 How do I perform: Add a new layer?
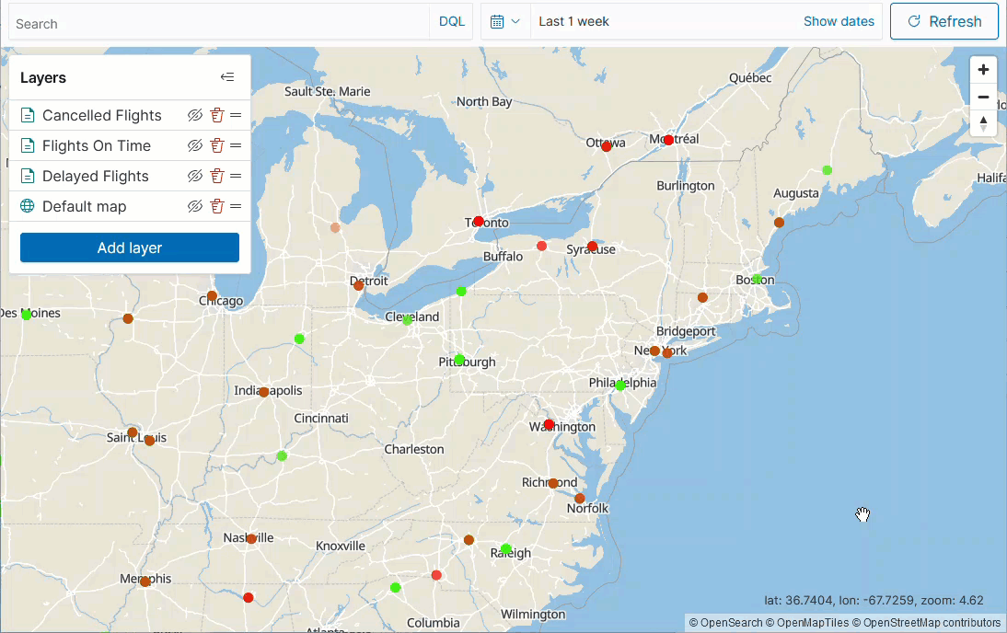click(x=130, y=247)
